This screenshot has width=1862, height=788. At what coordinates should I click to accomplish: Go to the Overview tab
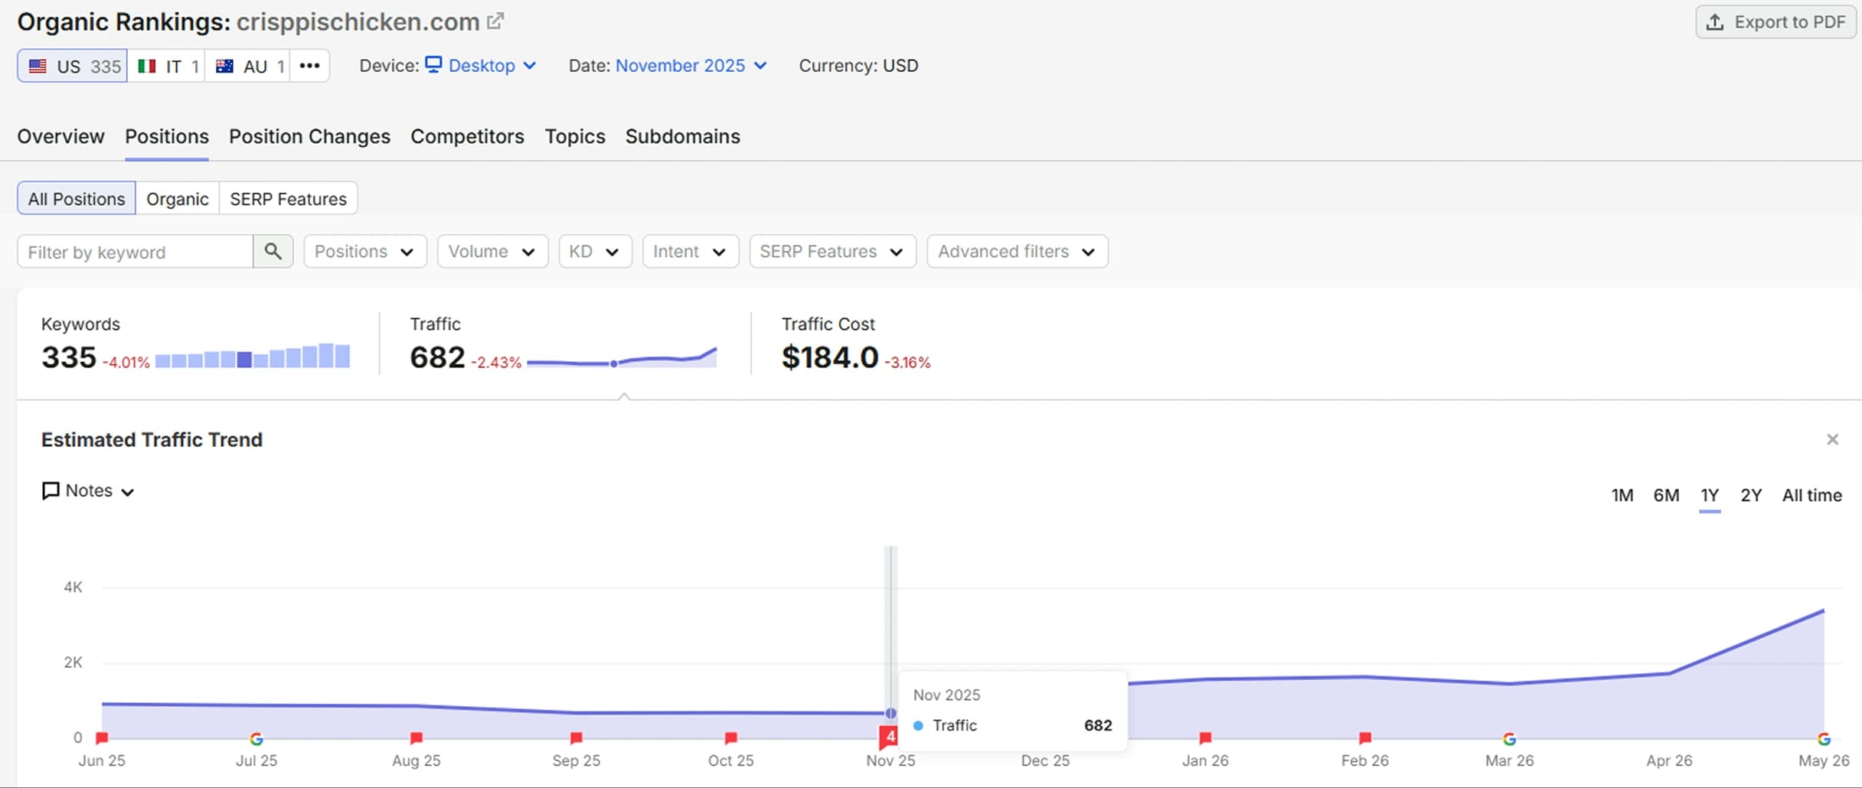pos(60,136)
